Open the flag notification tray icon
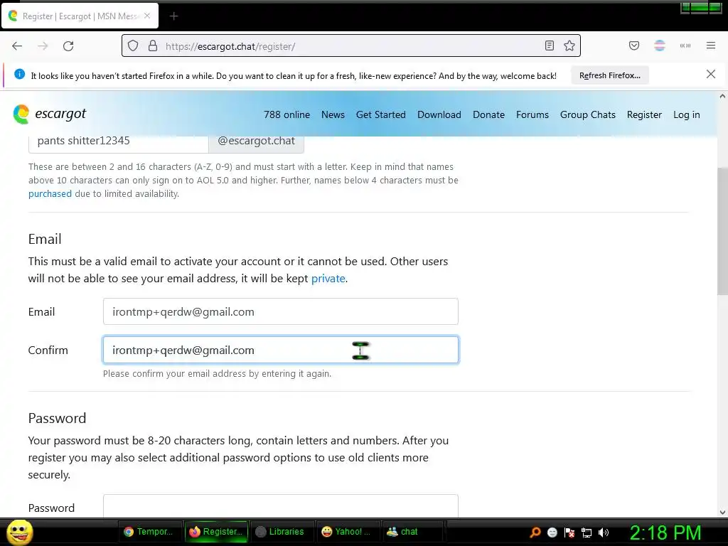 coord(569,532)
